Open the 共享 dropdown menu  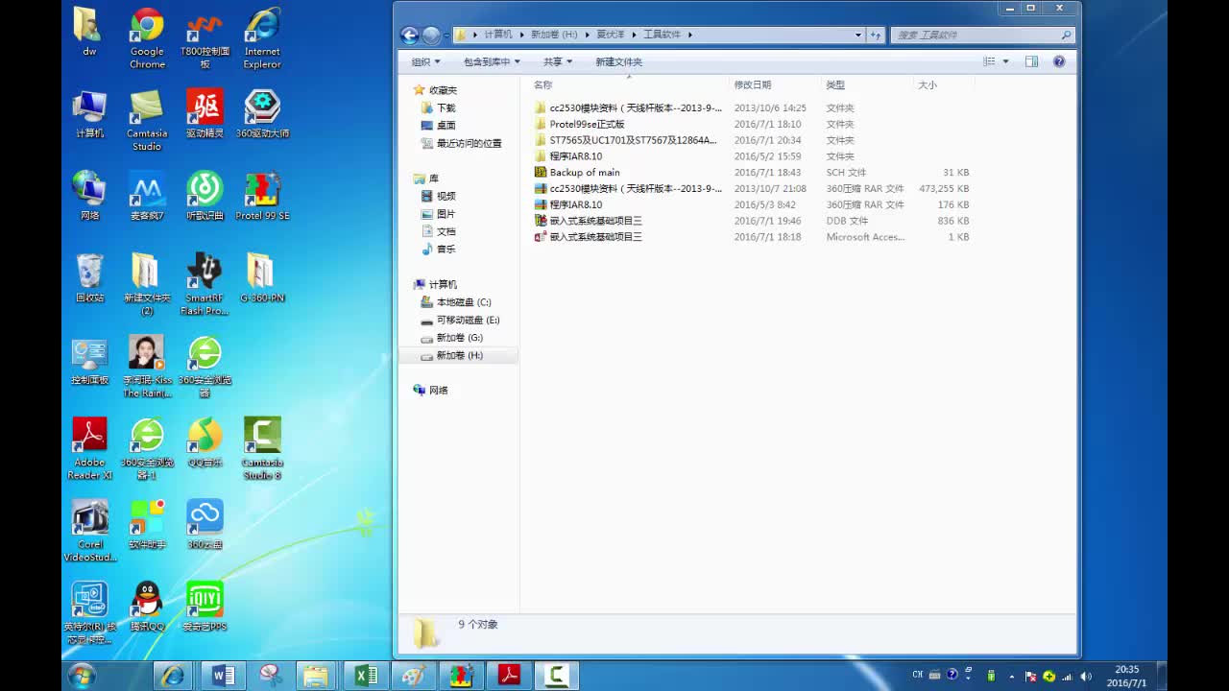[558, 61]
